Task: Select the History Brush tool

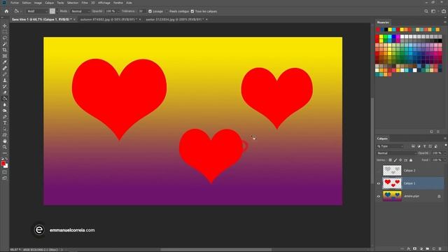Action: [5, 86]
